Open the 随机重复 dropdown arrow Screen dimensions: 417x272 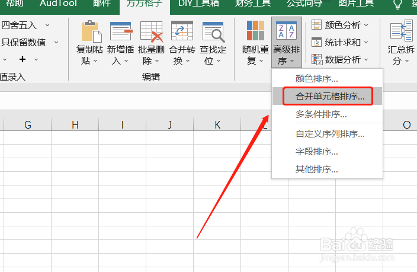(x=261, y=61)
